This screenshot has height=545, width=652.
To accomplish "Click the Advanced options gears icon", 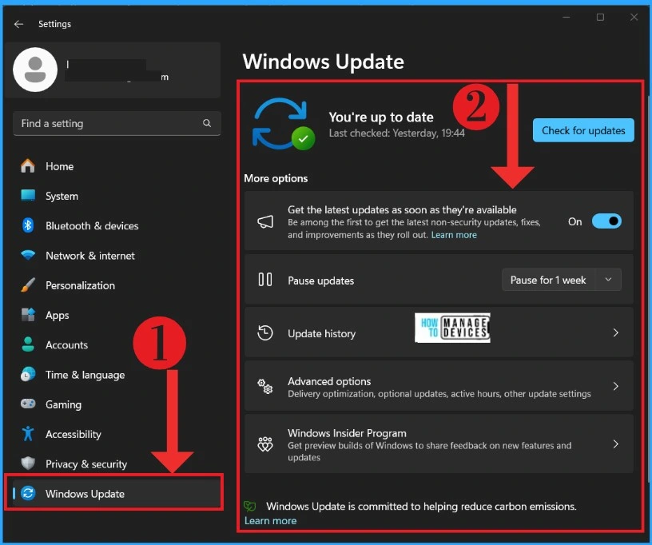I will 265,386.
